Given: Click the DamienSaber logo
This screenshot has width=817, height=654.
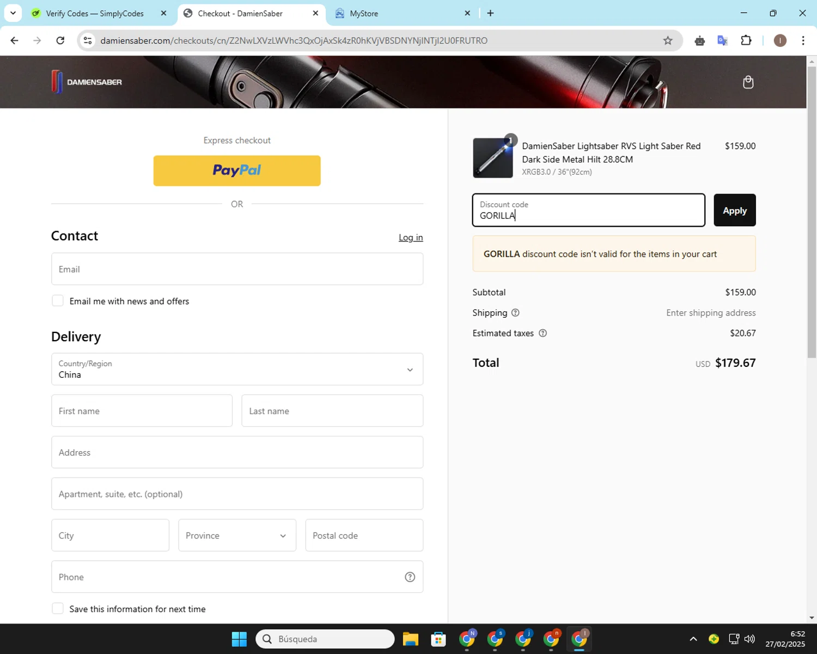Looking at the screenshot, I should [87, 82].
